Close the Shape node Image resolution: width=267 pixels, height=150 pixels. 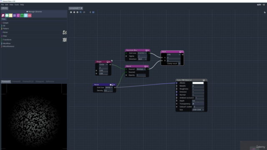(x=109, y=62)
